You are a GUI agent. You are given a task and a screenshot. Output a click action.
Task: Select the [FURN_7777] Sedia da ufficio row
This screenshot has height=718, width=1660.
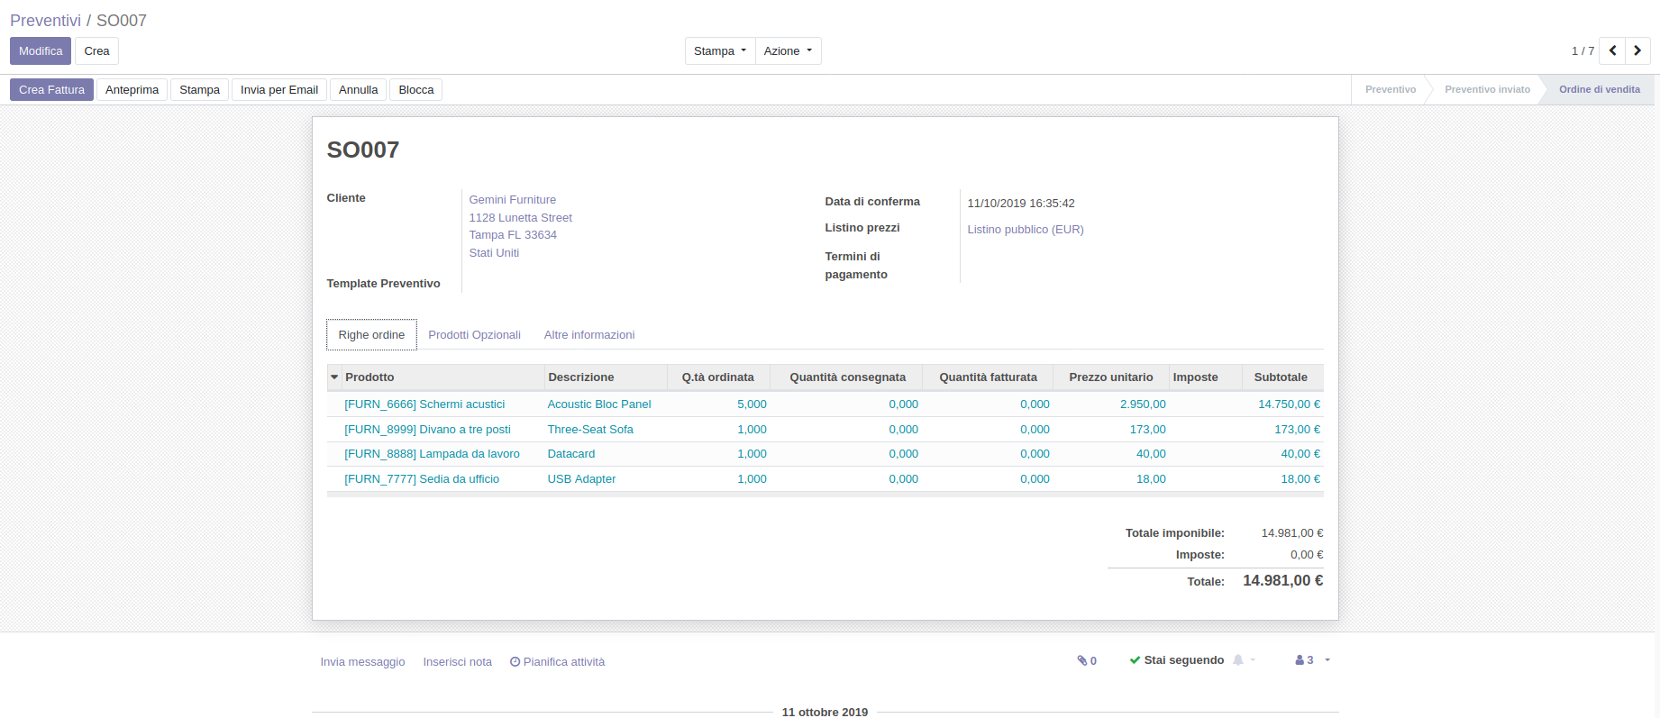(825, 479)
